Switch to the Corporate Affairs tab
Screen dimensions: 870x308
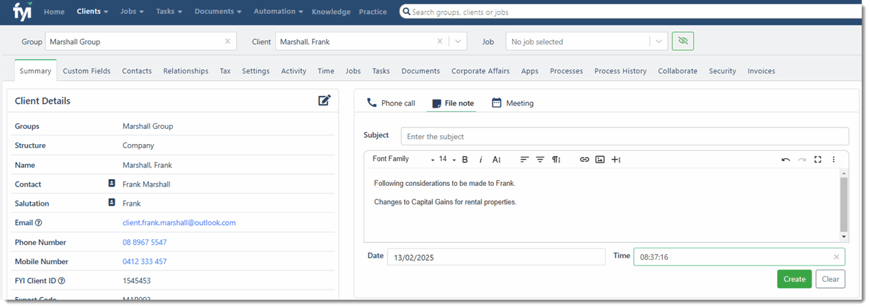(480, 71)
